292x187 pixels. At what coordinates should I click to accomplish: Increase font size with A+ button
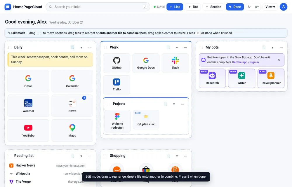point(257,7)
